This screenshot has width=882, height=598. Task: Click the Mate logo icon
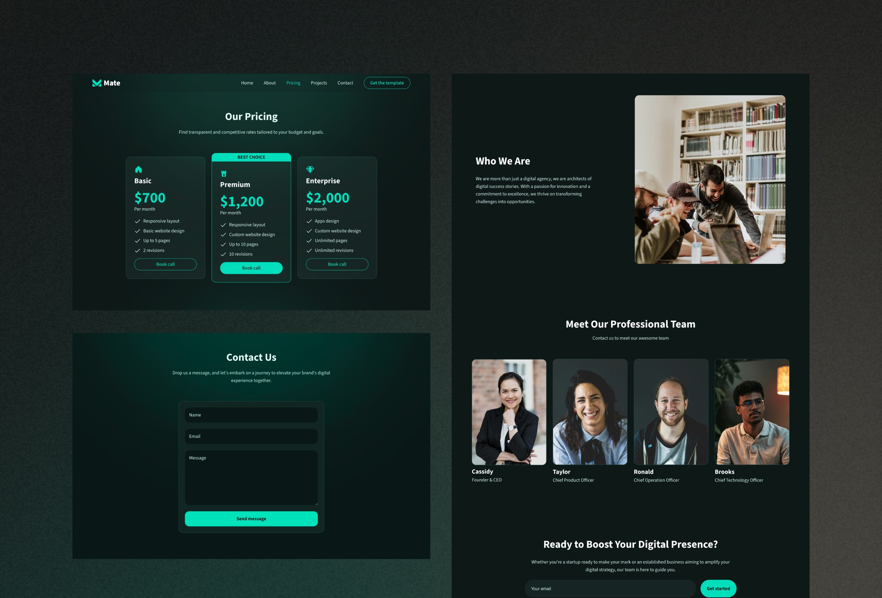tap(97, 82)
